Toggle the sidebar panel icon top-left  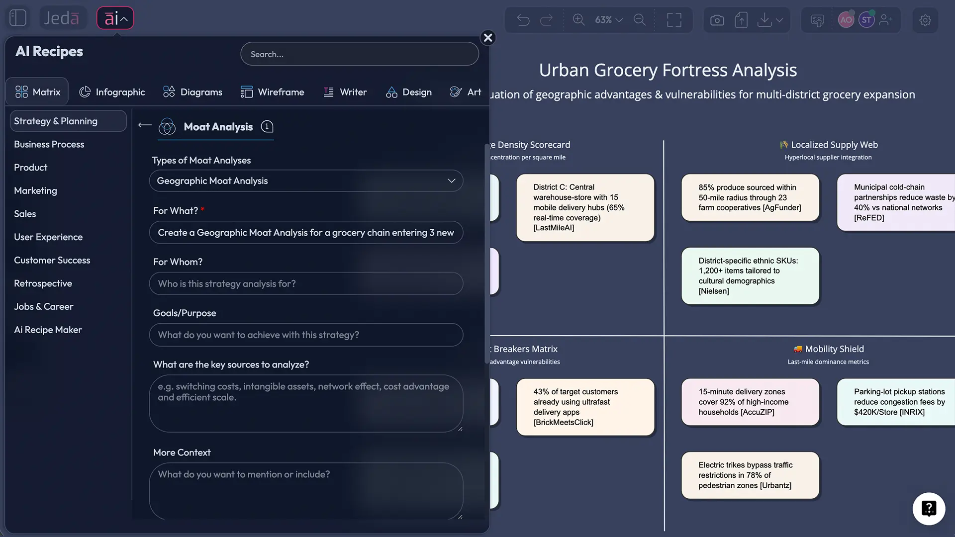pyautogui.click(x=17, y=17)
